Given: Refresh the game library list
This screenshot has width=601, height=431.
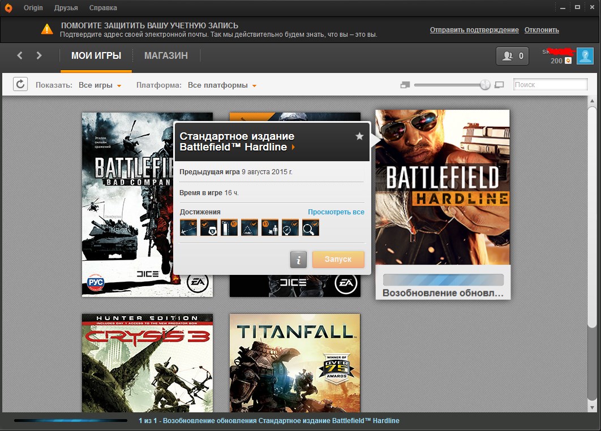Looking at the screenshot, I should click(20, 85).
